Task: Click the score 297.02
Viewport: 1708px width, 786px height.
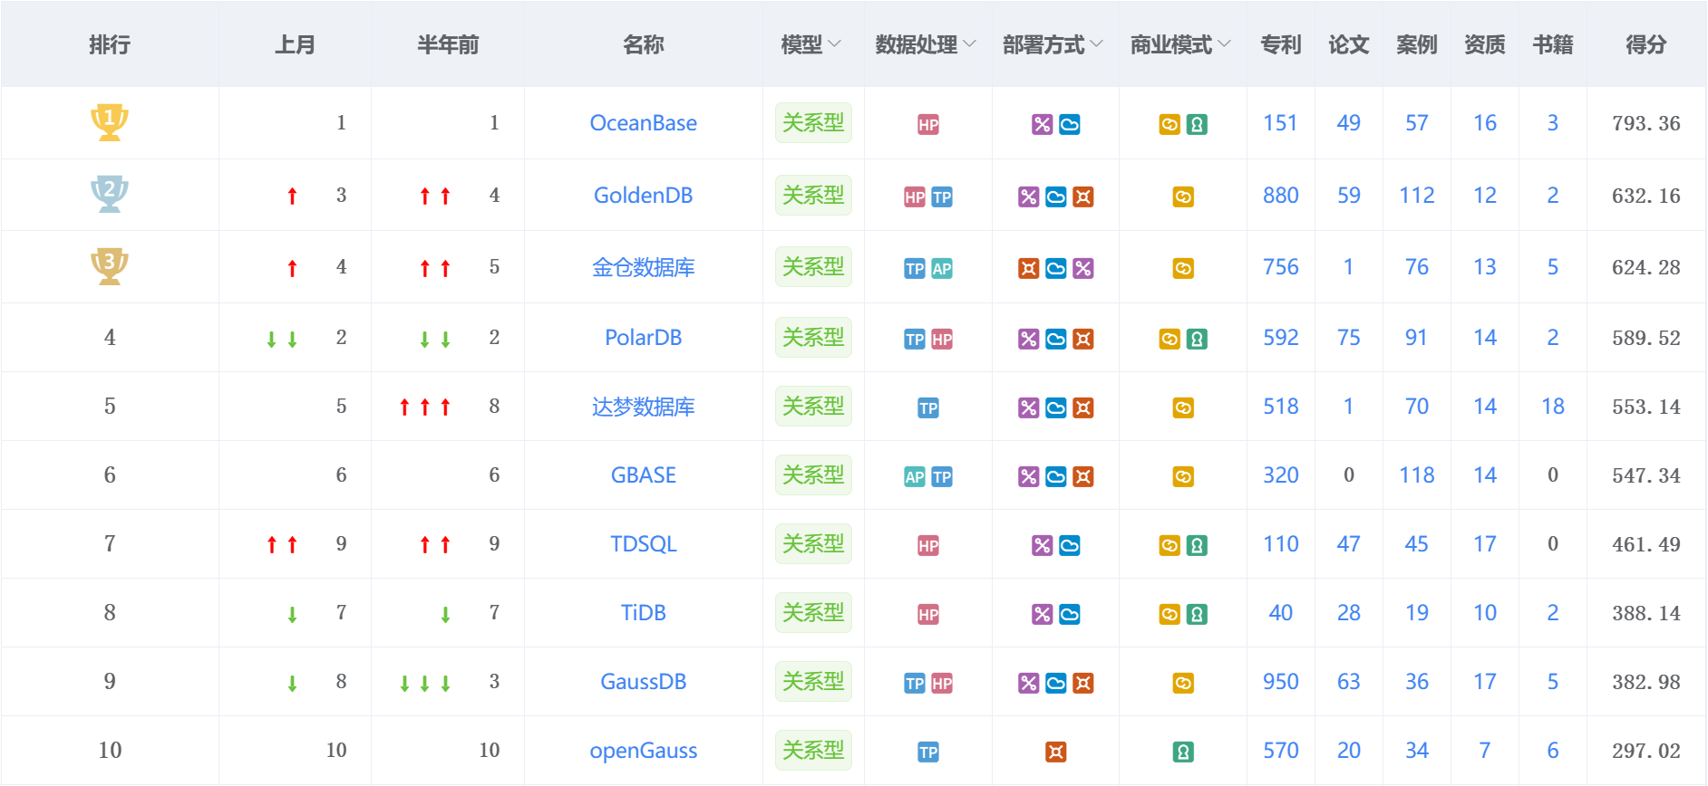Action: pyautogui.click(x=1646, y=751)
